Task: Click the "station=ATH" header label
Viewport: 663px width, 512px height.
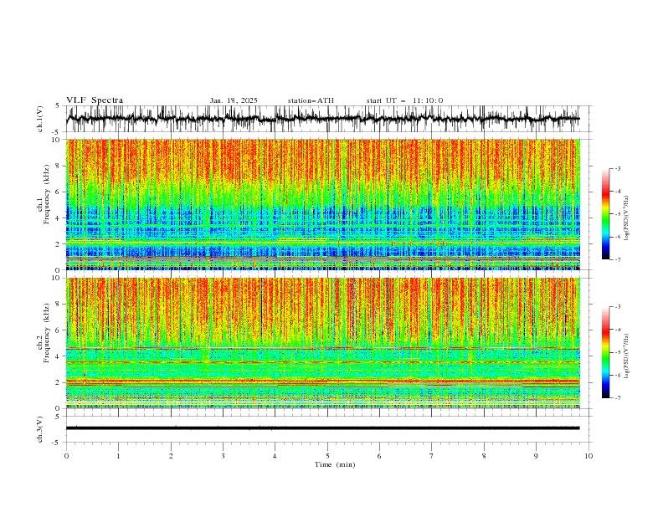Action: pos(311,100)
